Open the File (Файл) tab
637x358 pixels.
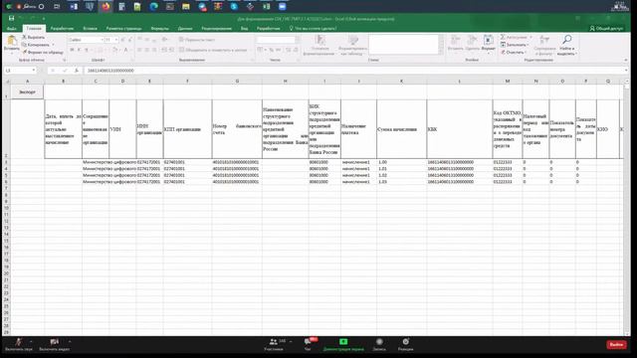(11, 29)
